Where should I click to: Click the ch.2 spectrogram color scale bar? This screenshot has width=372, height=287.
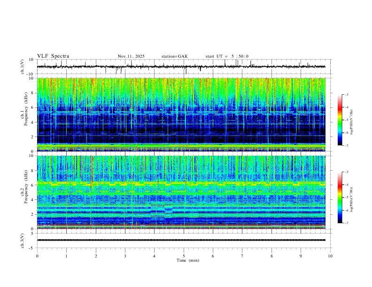pyautogui.click(x=340, y=197)
